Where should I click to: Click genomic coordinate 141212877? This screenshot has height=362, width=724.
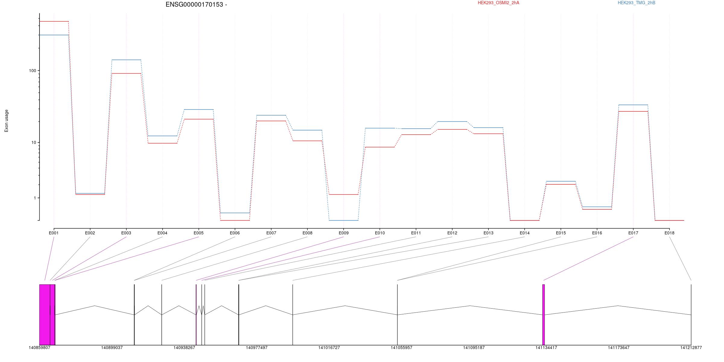coord(691,348)
